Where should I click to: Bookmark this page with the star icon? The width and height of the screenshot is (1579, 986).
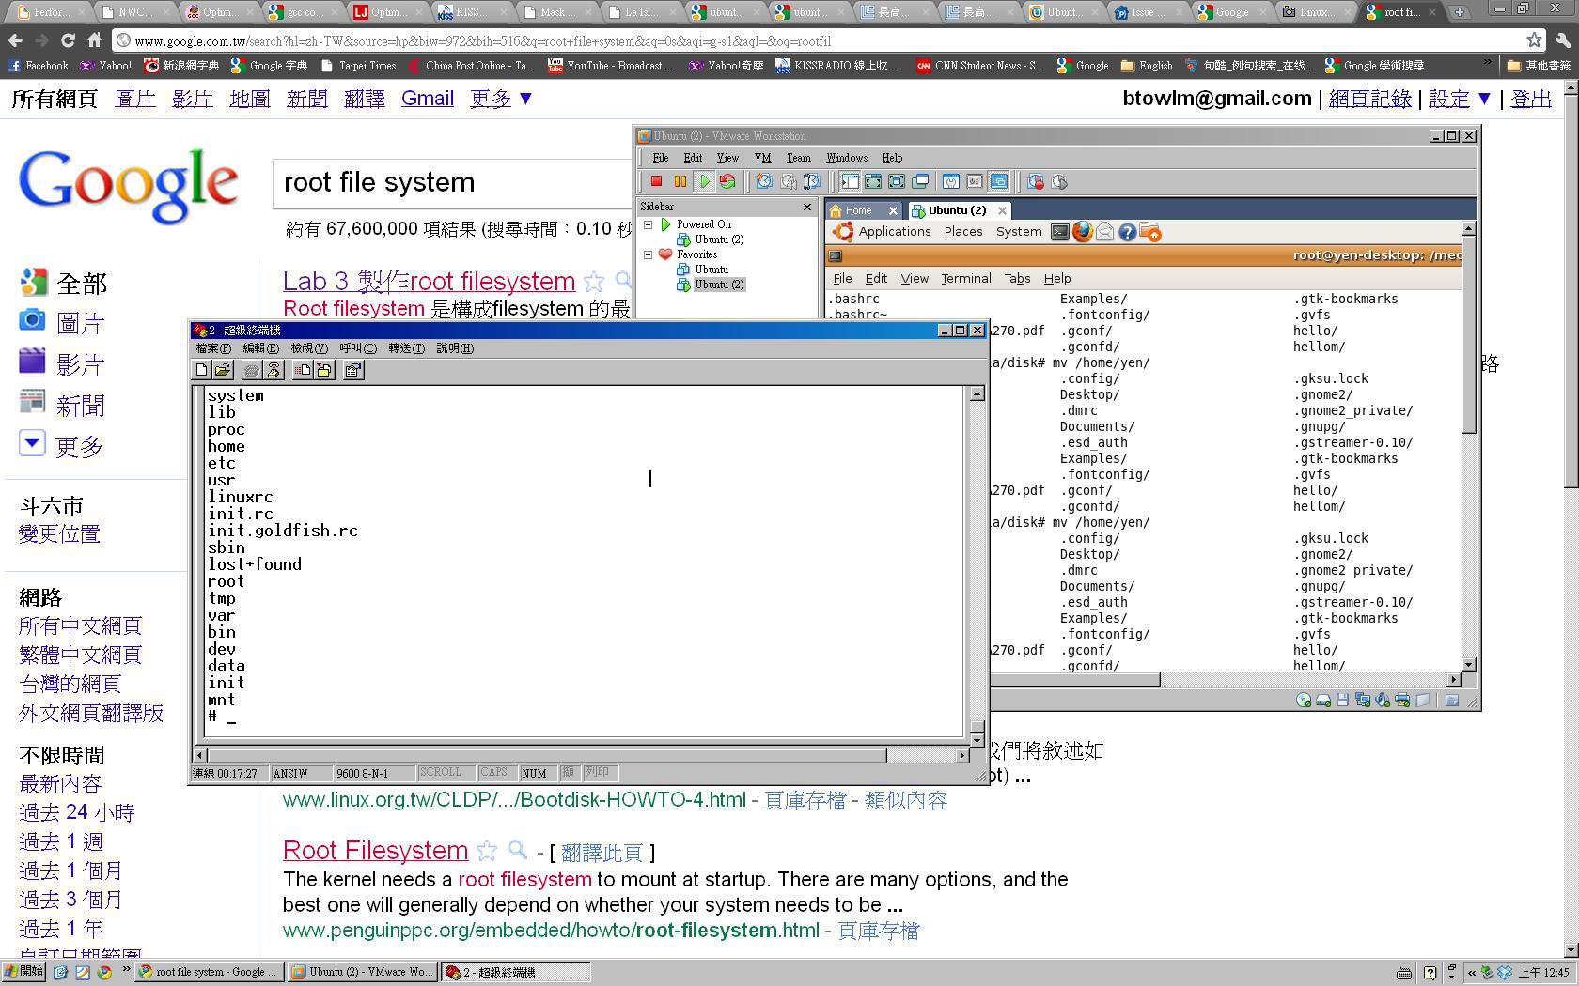pyautogui.click(x=1534, y=40)
